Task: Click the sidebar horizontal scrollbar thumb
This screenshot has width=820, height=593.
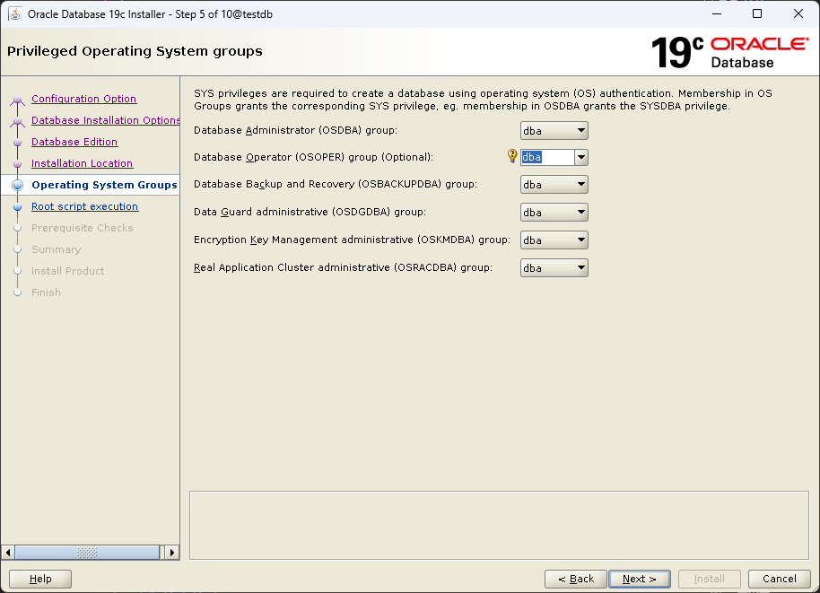Action: tap(87, 553)
